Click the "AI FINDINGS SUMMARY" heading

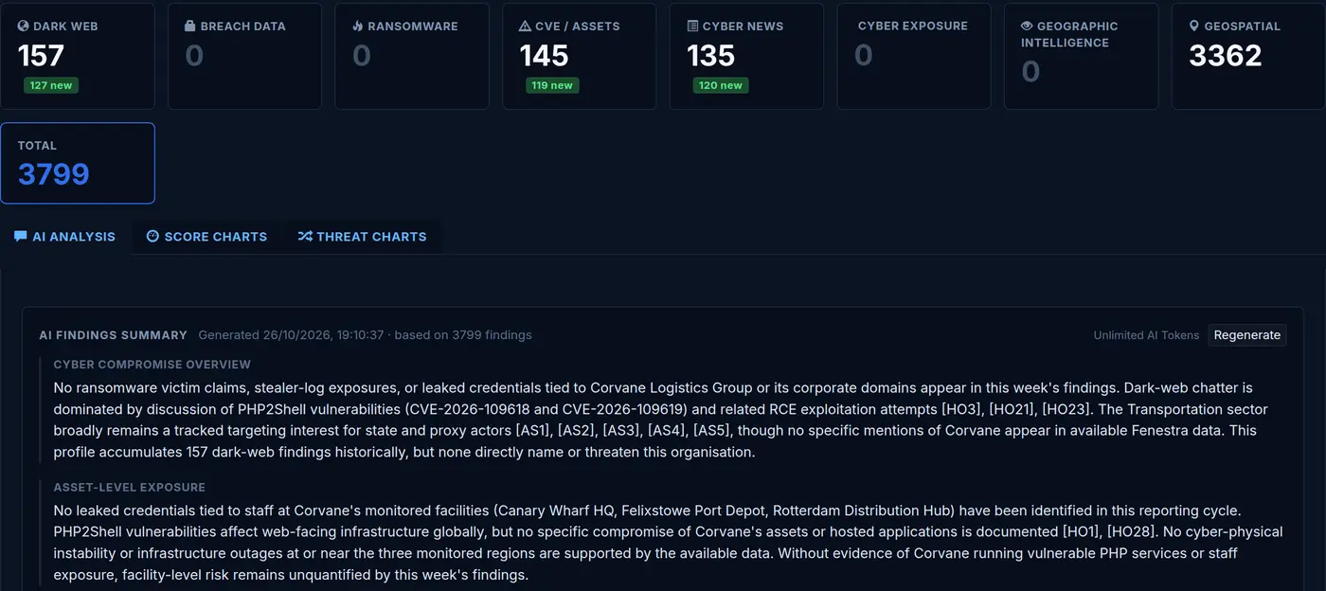[x=114, y=335]
